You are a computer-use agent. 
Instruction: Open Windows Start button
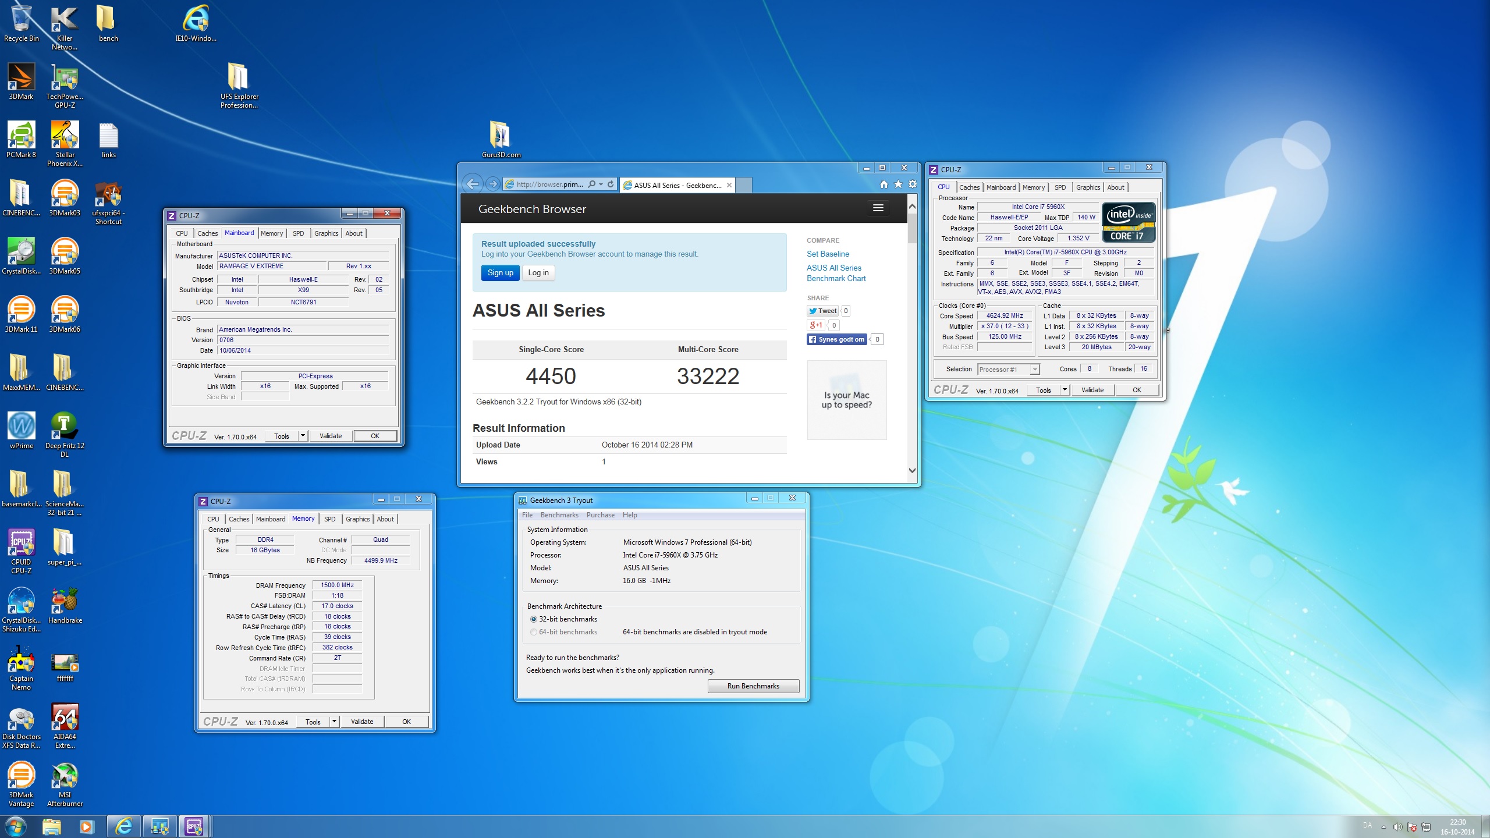pyautogui.click(x=15, y=826)
